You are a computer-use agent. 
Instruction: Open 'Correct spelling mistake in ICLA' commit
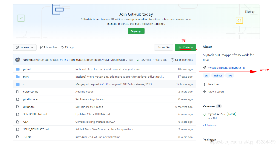pyautogui.click(x=95, y=122)
